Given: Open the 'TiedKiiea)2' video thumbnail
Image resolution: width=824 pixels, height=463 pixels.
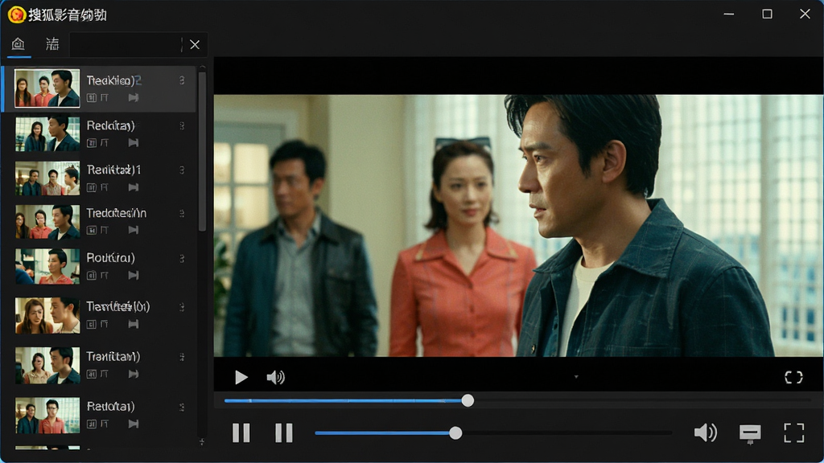Looking at the screenshot, I should tap(47, 88).
